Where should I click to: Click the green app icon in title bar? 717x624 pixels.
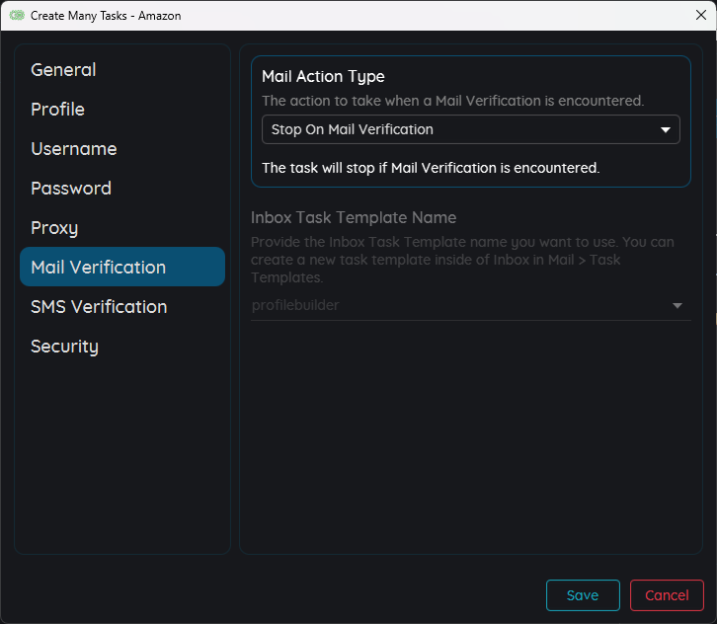point(16,16)
